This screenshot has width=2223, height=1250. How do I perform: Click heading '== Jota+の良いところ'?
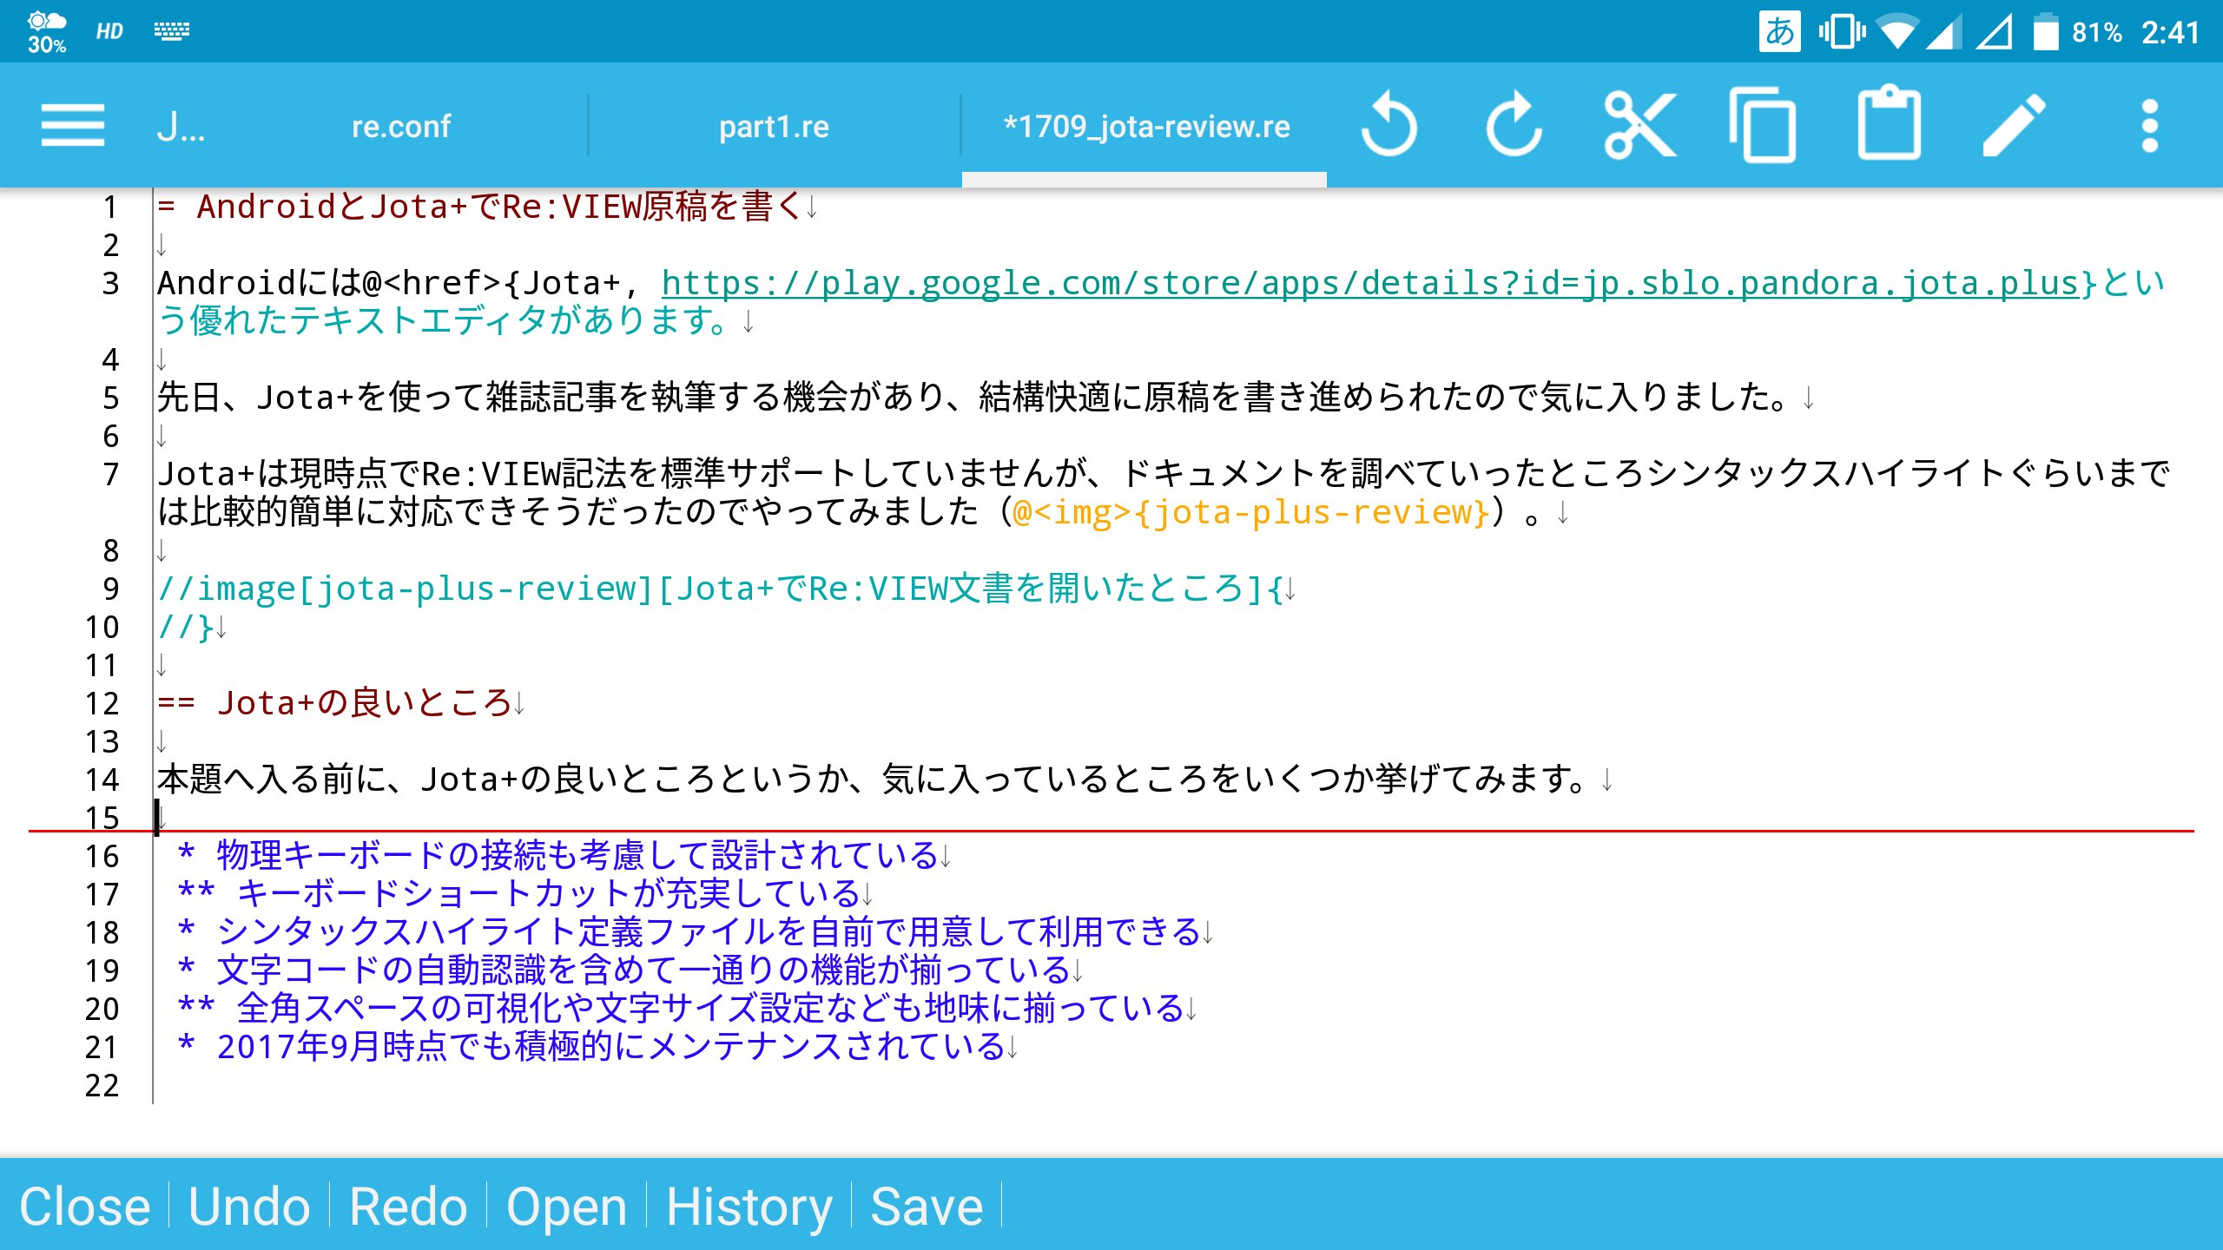[x=334, y=703]
